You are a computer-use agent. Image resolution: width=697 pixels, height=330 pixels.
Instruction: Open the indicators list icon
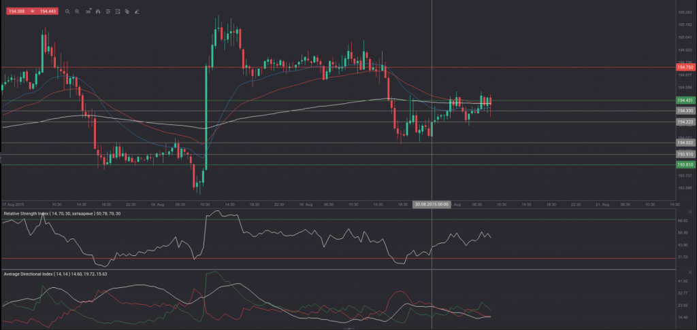[x=108, y=12]
